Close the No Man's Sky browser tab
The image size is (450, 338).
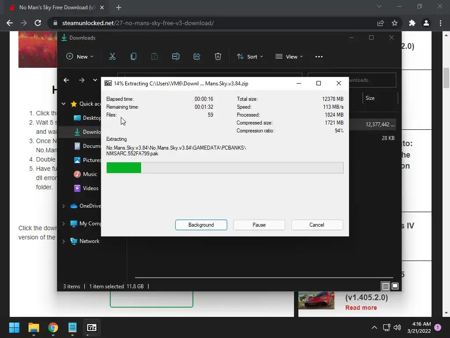pyautogui.click(x=102, y=7)
